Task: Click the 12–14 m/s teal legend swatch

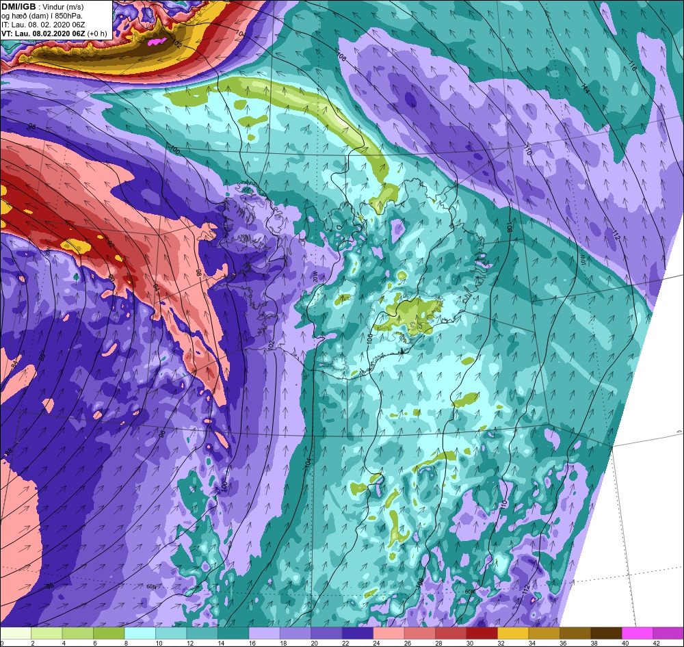Action: tap(202, 633)
